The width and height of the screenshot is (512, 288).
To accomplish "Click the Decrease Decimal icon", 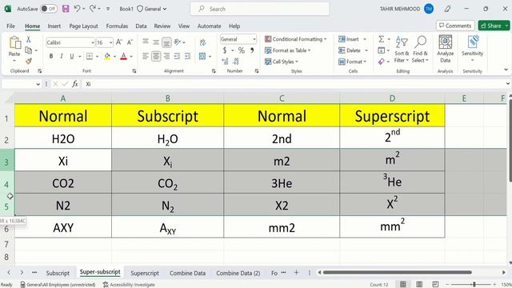I will tap(236, 62).
